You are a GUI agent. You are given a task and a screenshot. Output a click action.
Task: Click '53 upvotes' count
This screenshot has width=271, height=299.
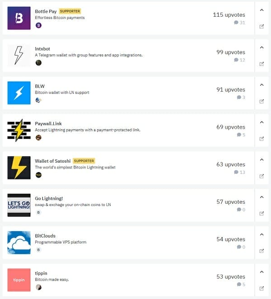(x=231, y=276)
